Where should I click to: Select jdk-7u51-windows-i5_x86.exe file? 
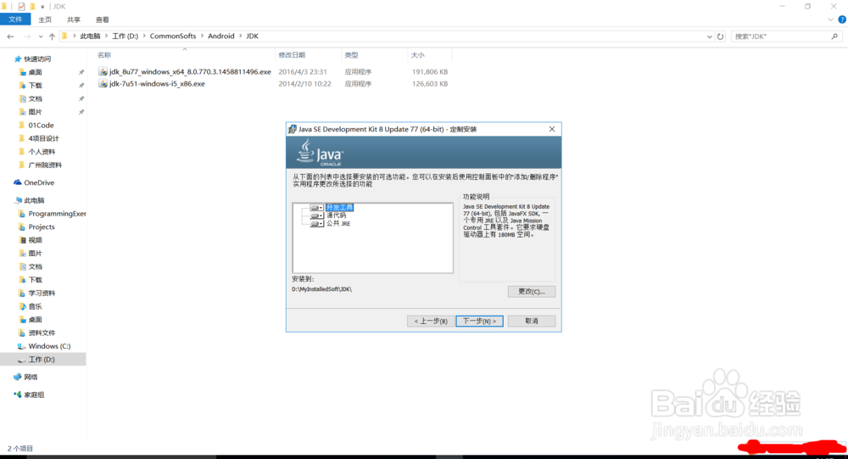(158, 84)
